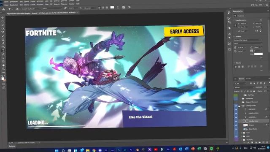Click the foreground color swatch in toolbar
The image size is (270, 152).
3,79
